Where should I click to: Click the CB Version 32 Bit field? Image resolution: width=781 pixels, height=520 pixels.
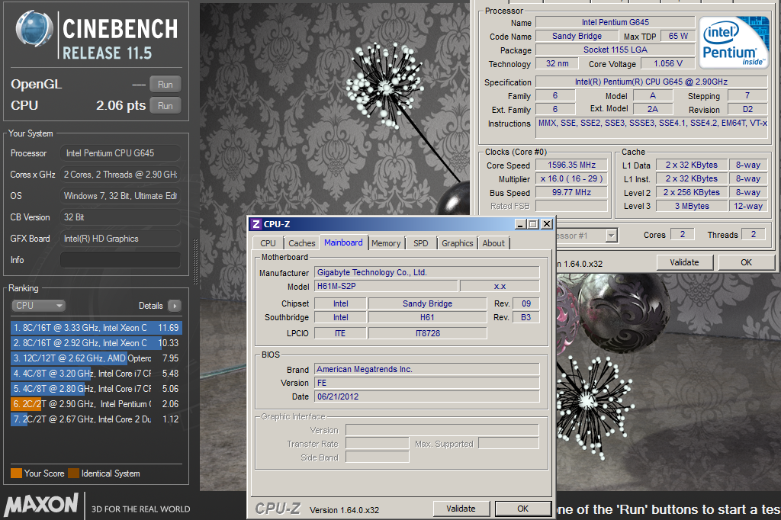point(121,217)
